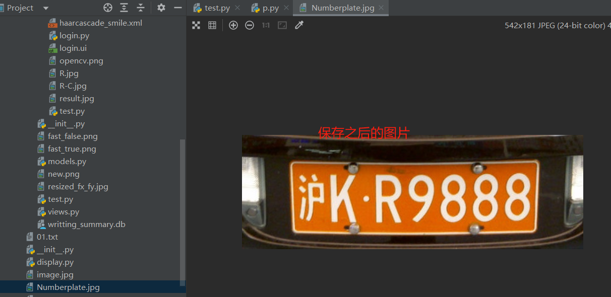Image resolution: width=611 pixels, height=297 pixels.
Task: Open the Project panel settings gear
Action: pos(161,8)
